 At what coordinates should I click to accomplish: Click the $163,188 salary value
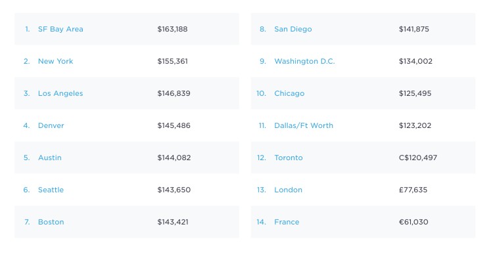tap(172, 30)
